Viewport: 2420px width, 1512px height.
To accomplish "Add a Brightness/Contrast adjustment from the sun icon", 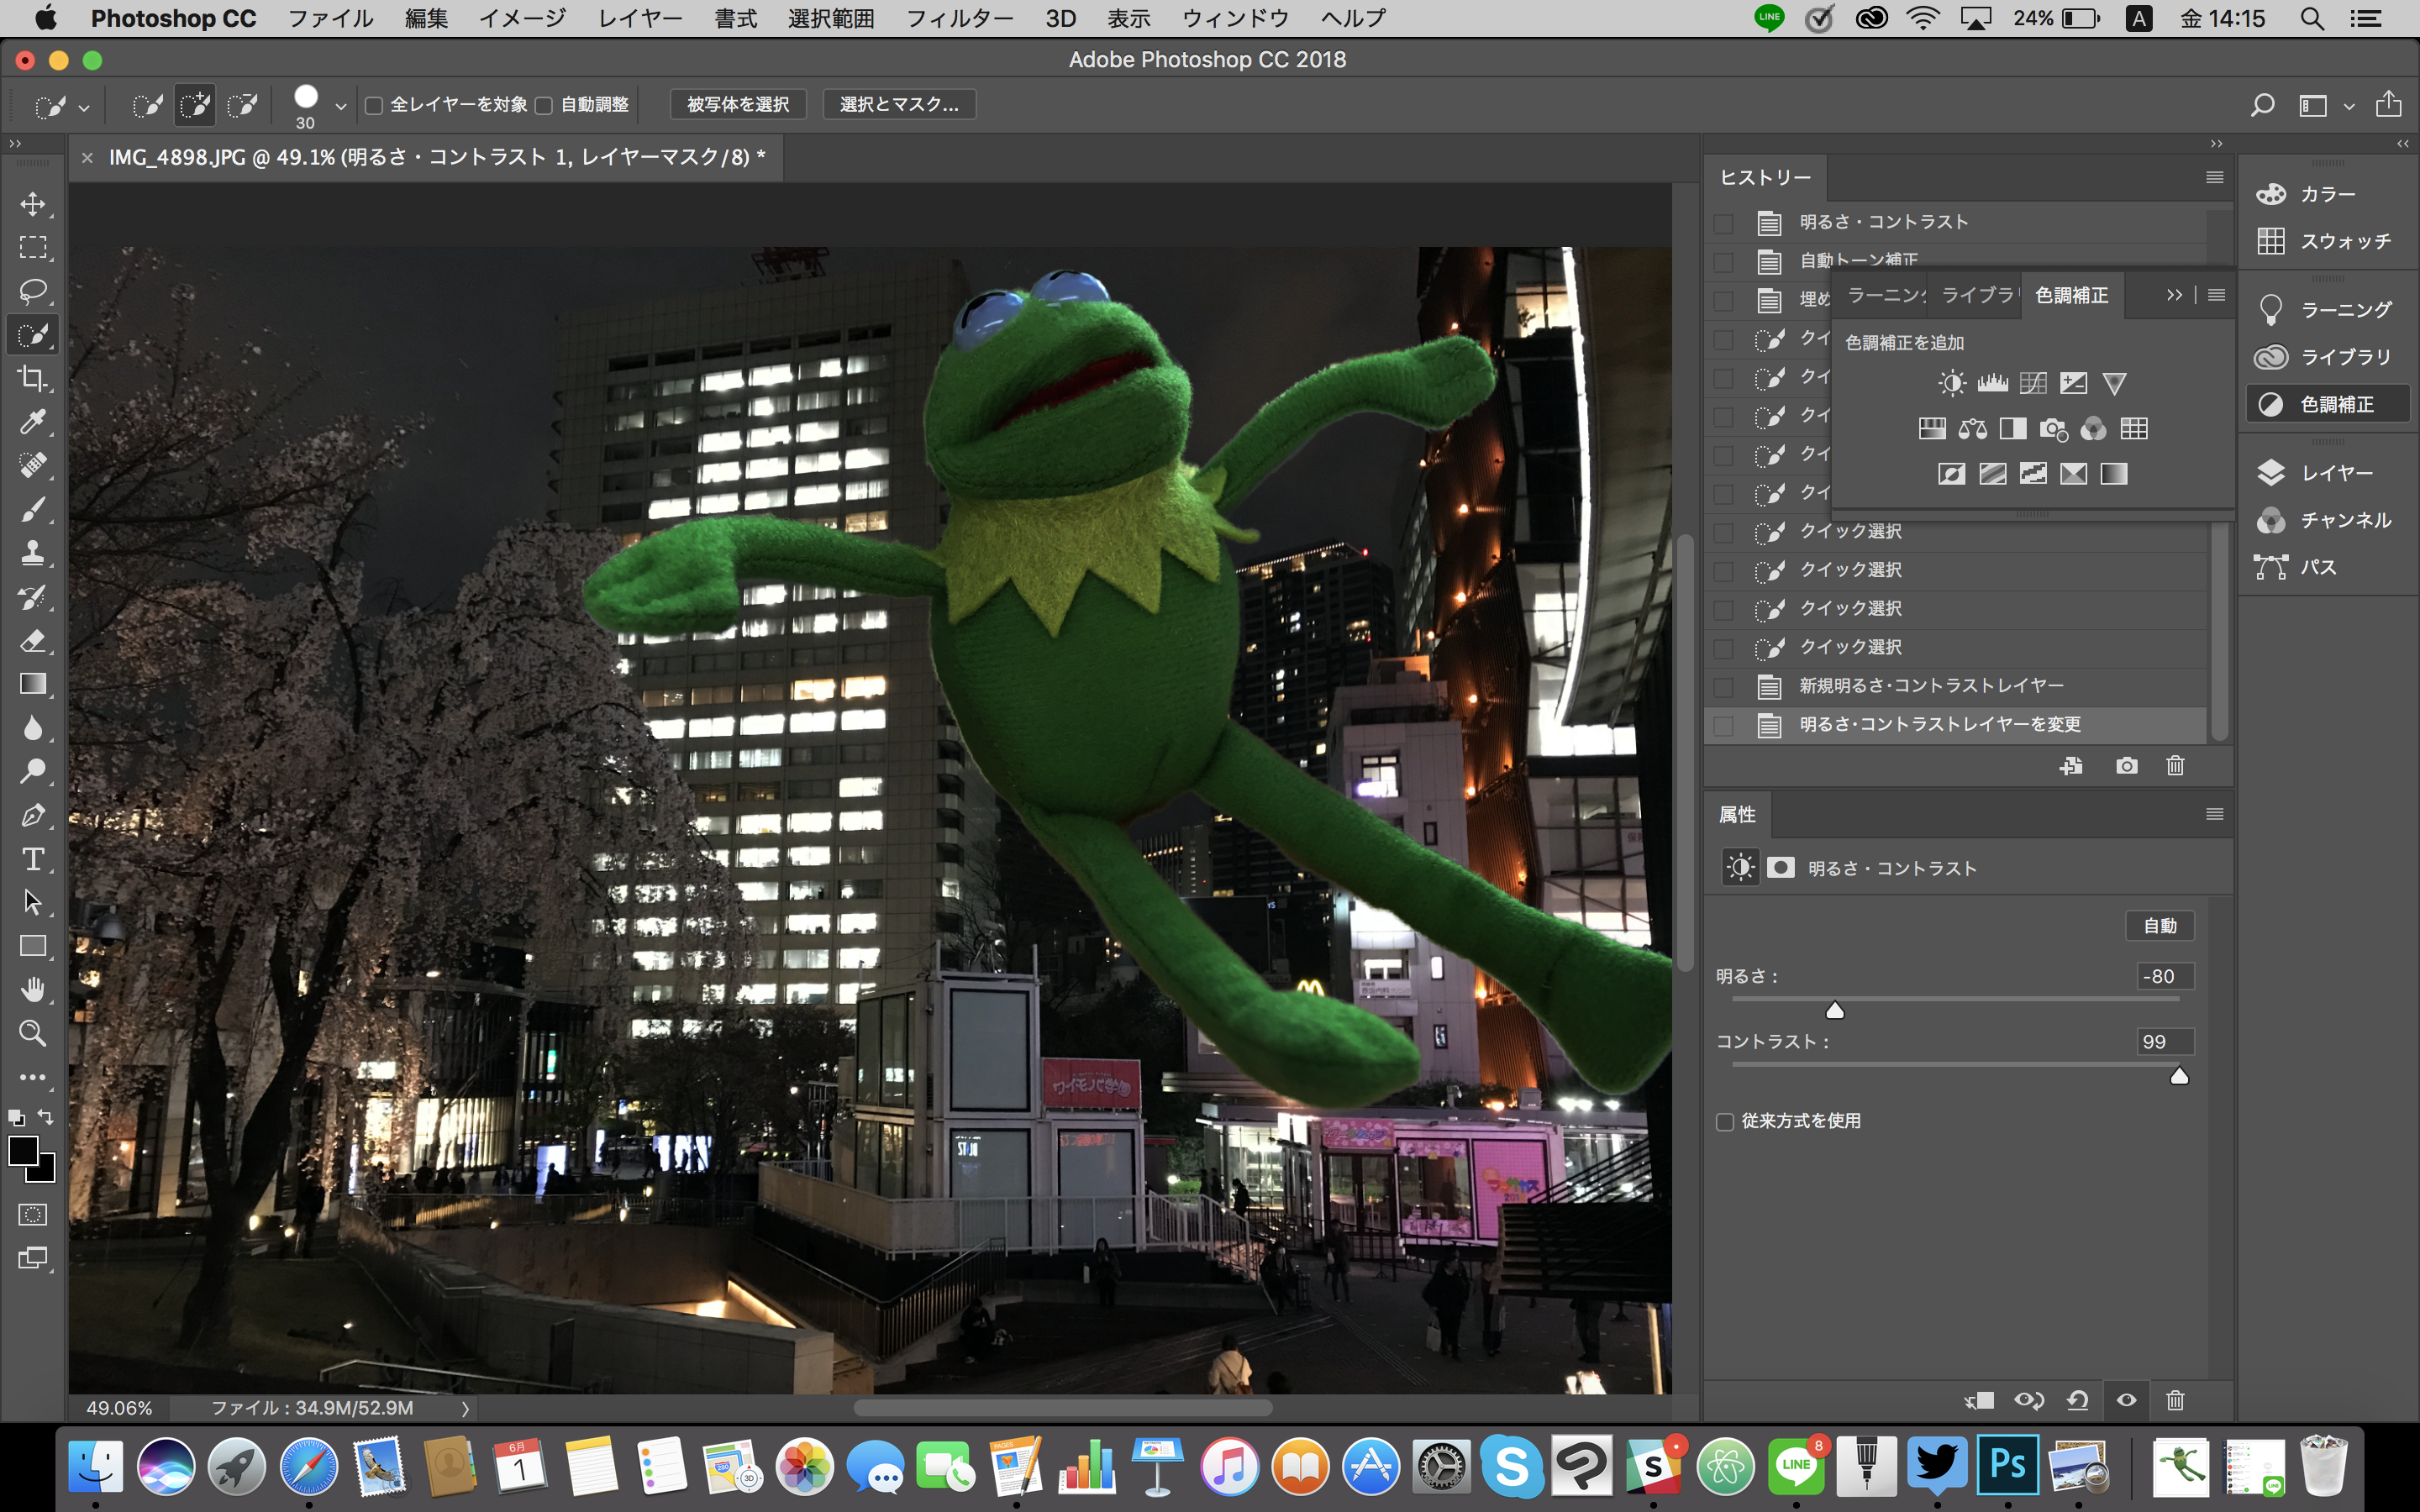I will coord(1951,383).
